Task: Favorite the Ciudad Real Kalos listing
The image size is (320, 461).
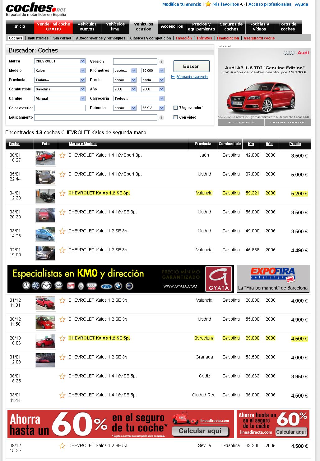Action: click(63, 395)
